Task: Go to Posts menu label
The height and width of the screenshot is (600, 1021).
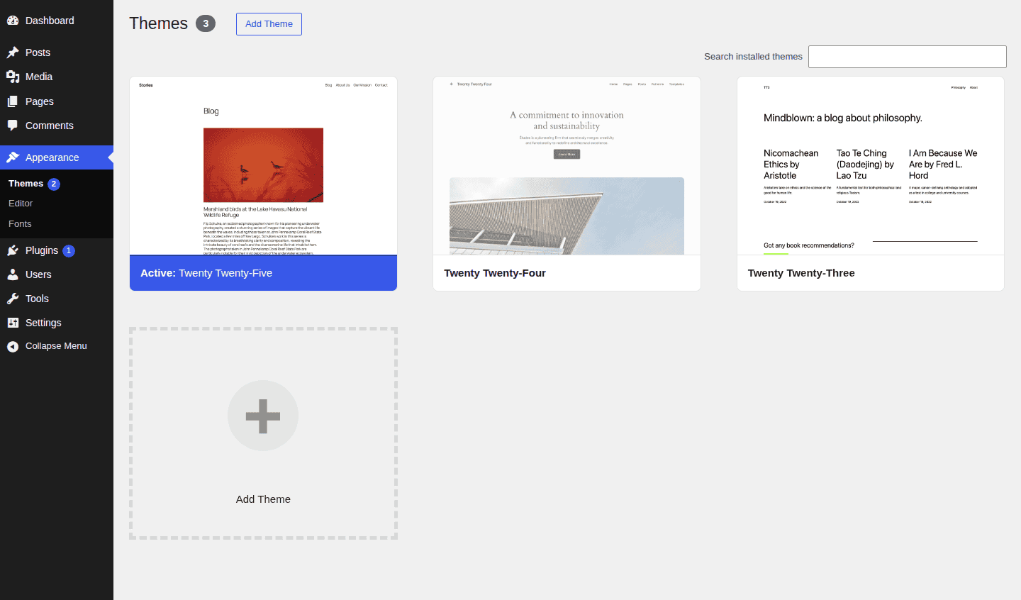Action: pyautogui.click(x=38, y=52)
